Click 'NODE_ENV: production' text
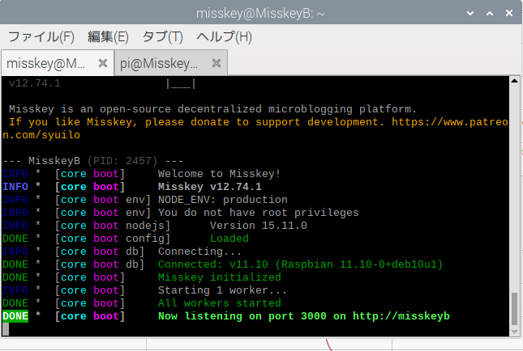Screen dimensions: 523x351 pyautogui.click(x=222, y=200)
